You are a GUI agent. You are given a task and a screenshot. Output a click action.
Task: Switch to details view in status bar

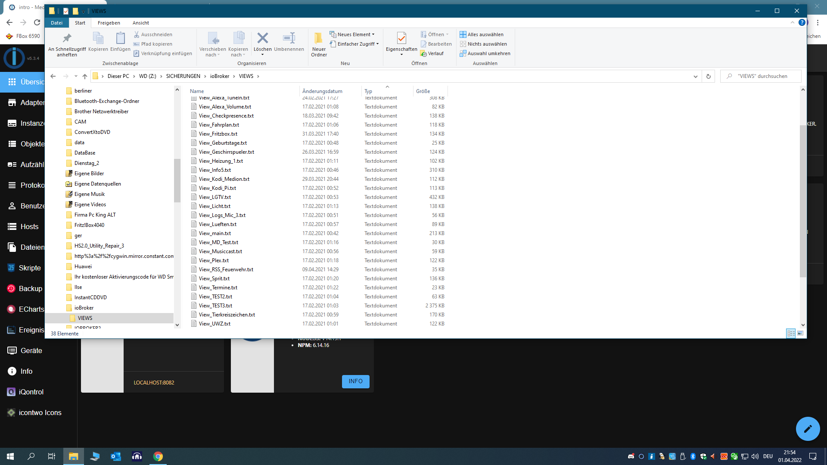point(791,333)
